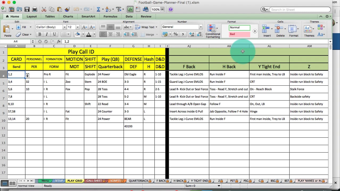The image size is (340, 191).
Task: Open the Charts ribbon tab
Action: click(68, 16)
